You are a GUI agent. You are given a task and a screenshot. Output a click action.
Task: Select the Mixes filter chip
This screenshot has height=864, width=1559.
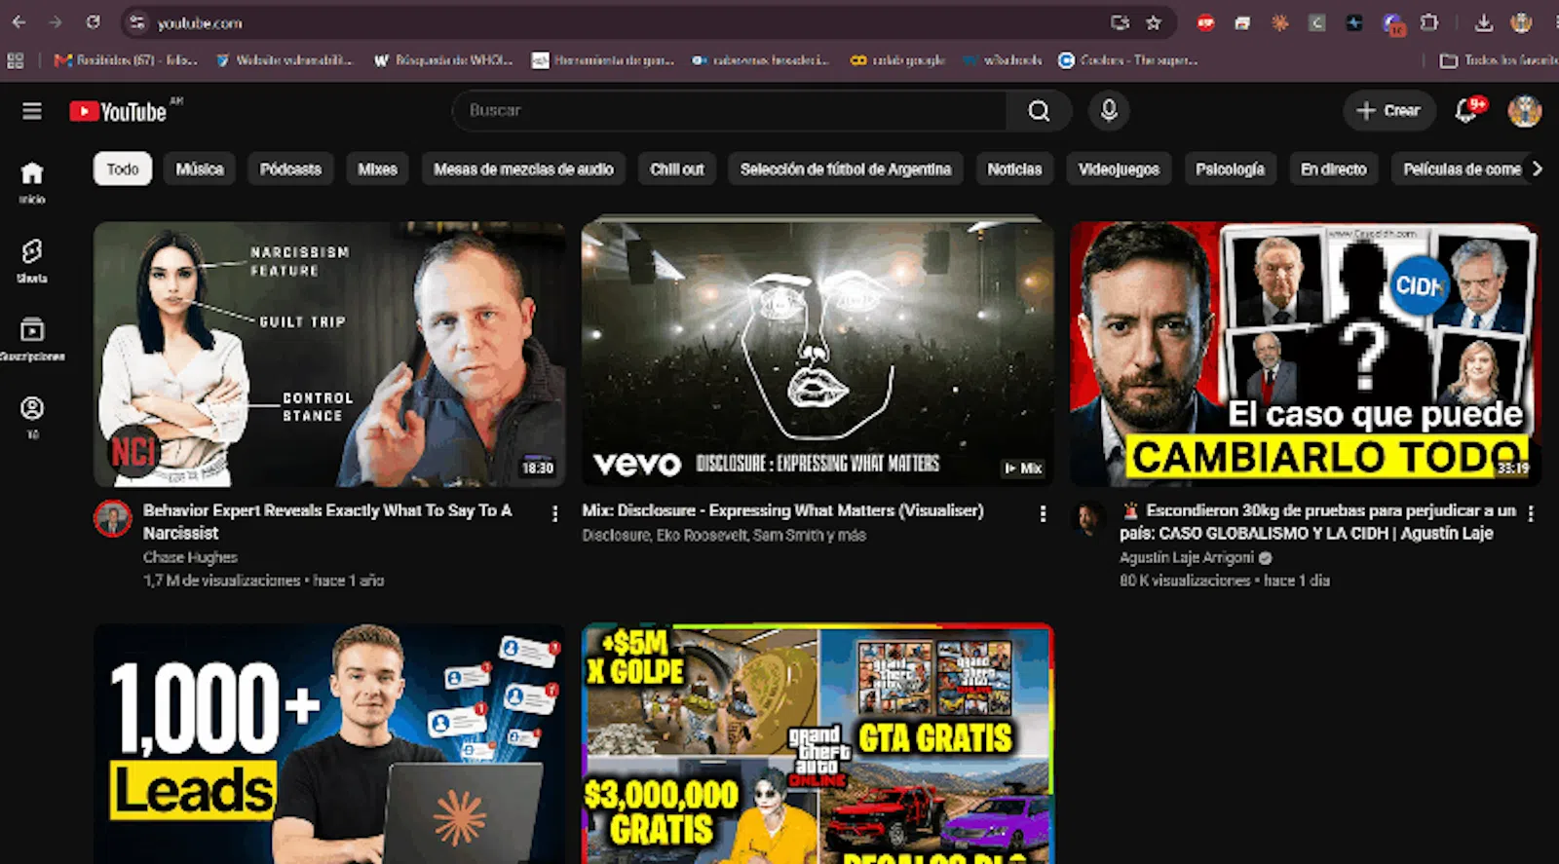[377, 169]
